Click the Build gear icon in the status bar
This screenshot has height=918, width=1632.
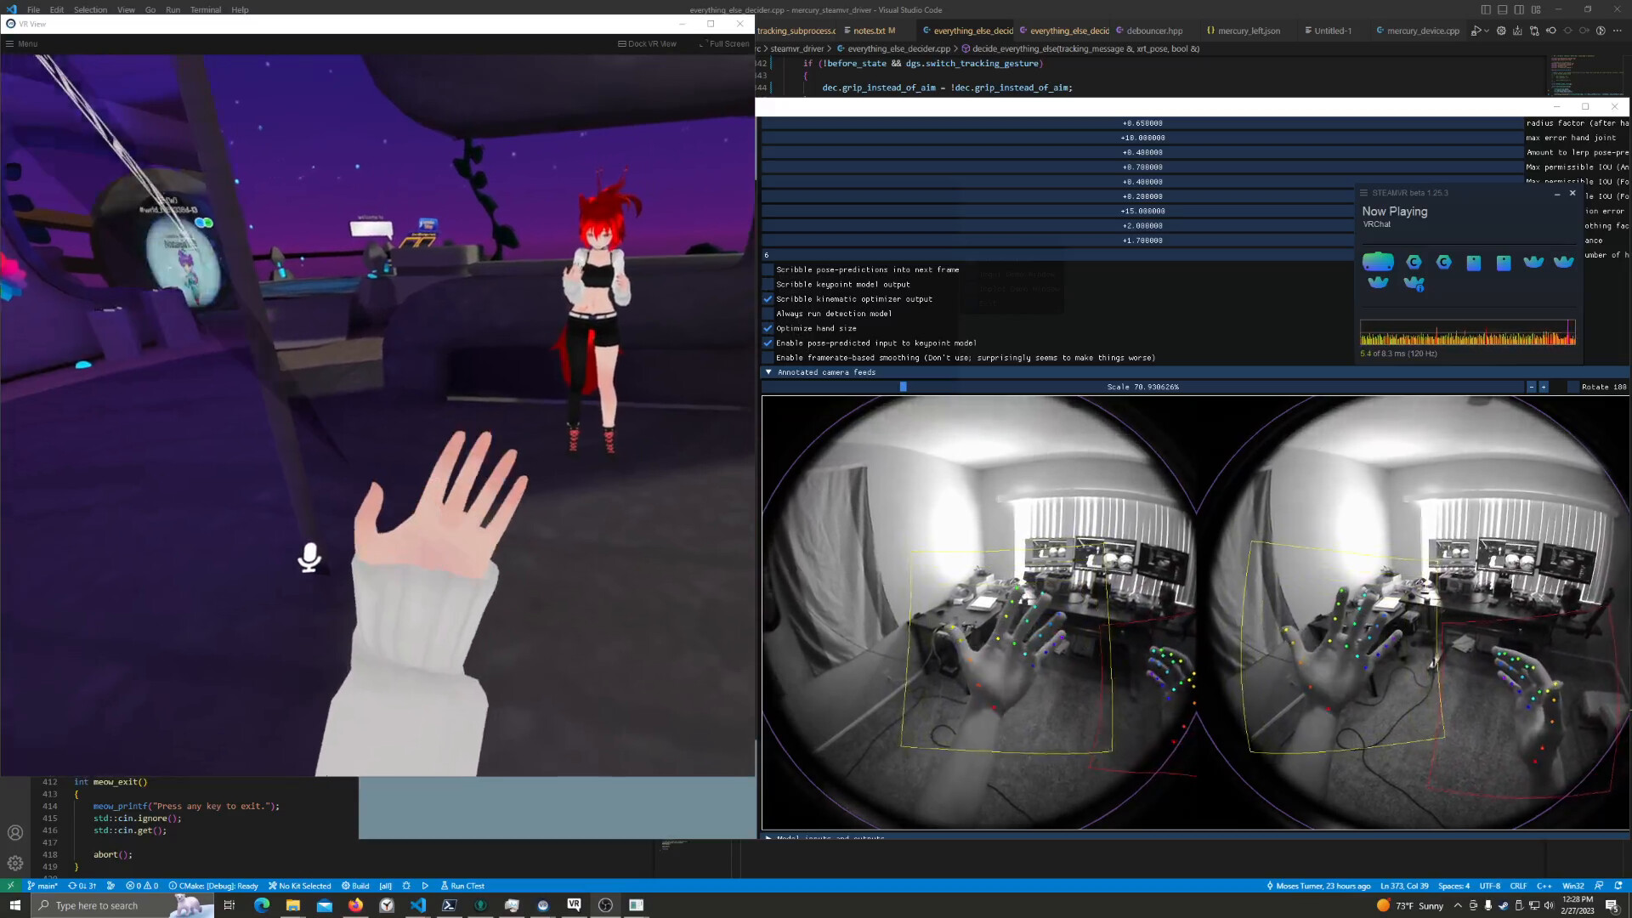coord(344,886)
